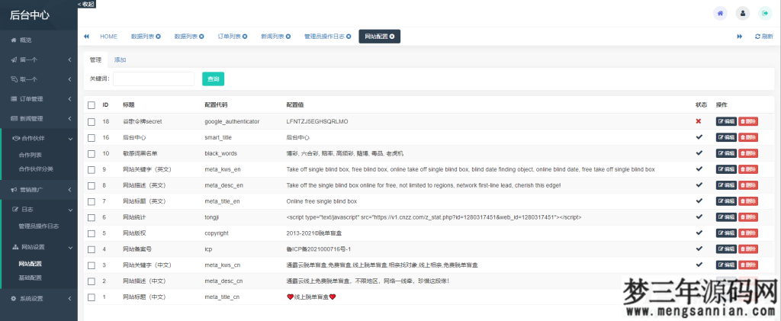781x321 pixels.
Task: Click the 查询 search button
Action: (214, 79)
